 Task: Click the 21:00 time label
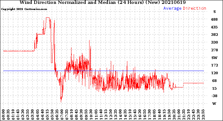click(x=179, y=115)
